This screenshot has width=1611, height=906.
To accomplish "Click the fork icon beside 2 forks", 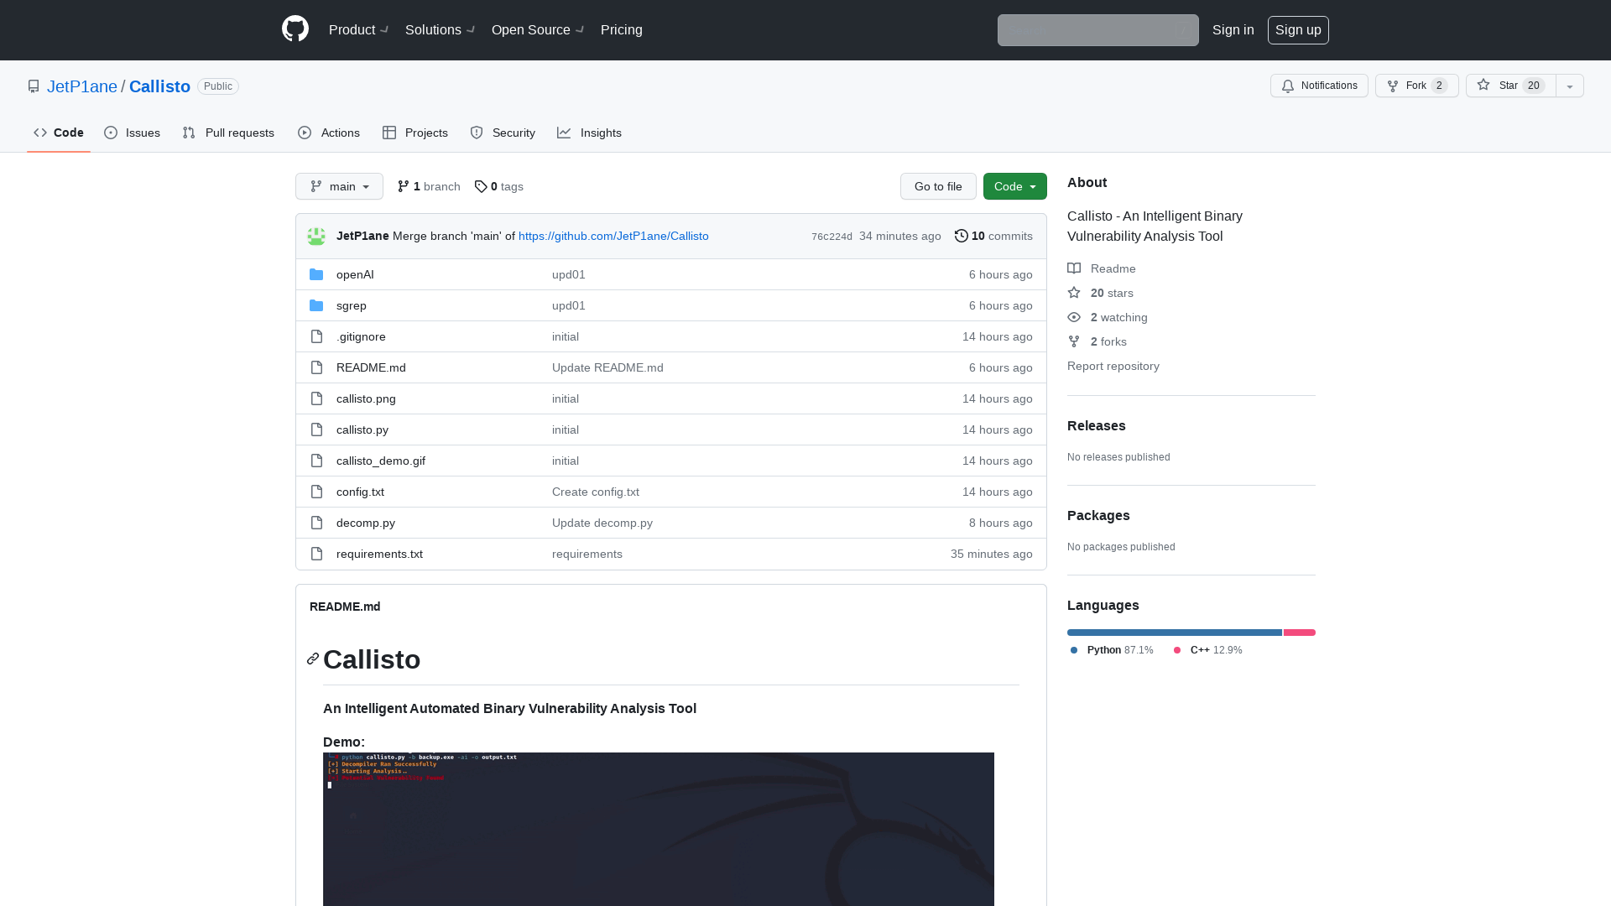I will [1074, 341].
